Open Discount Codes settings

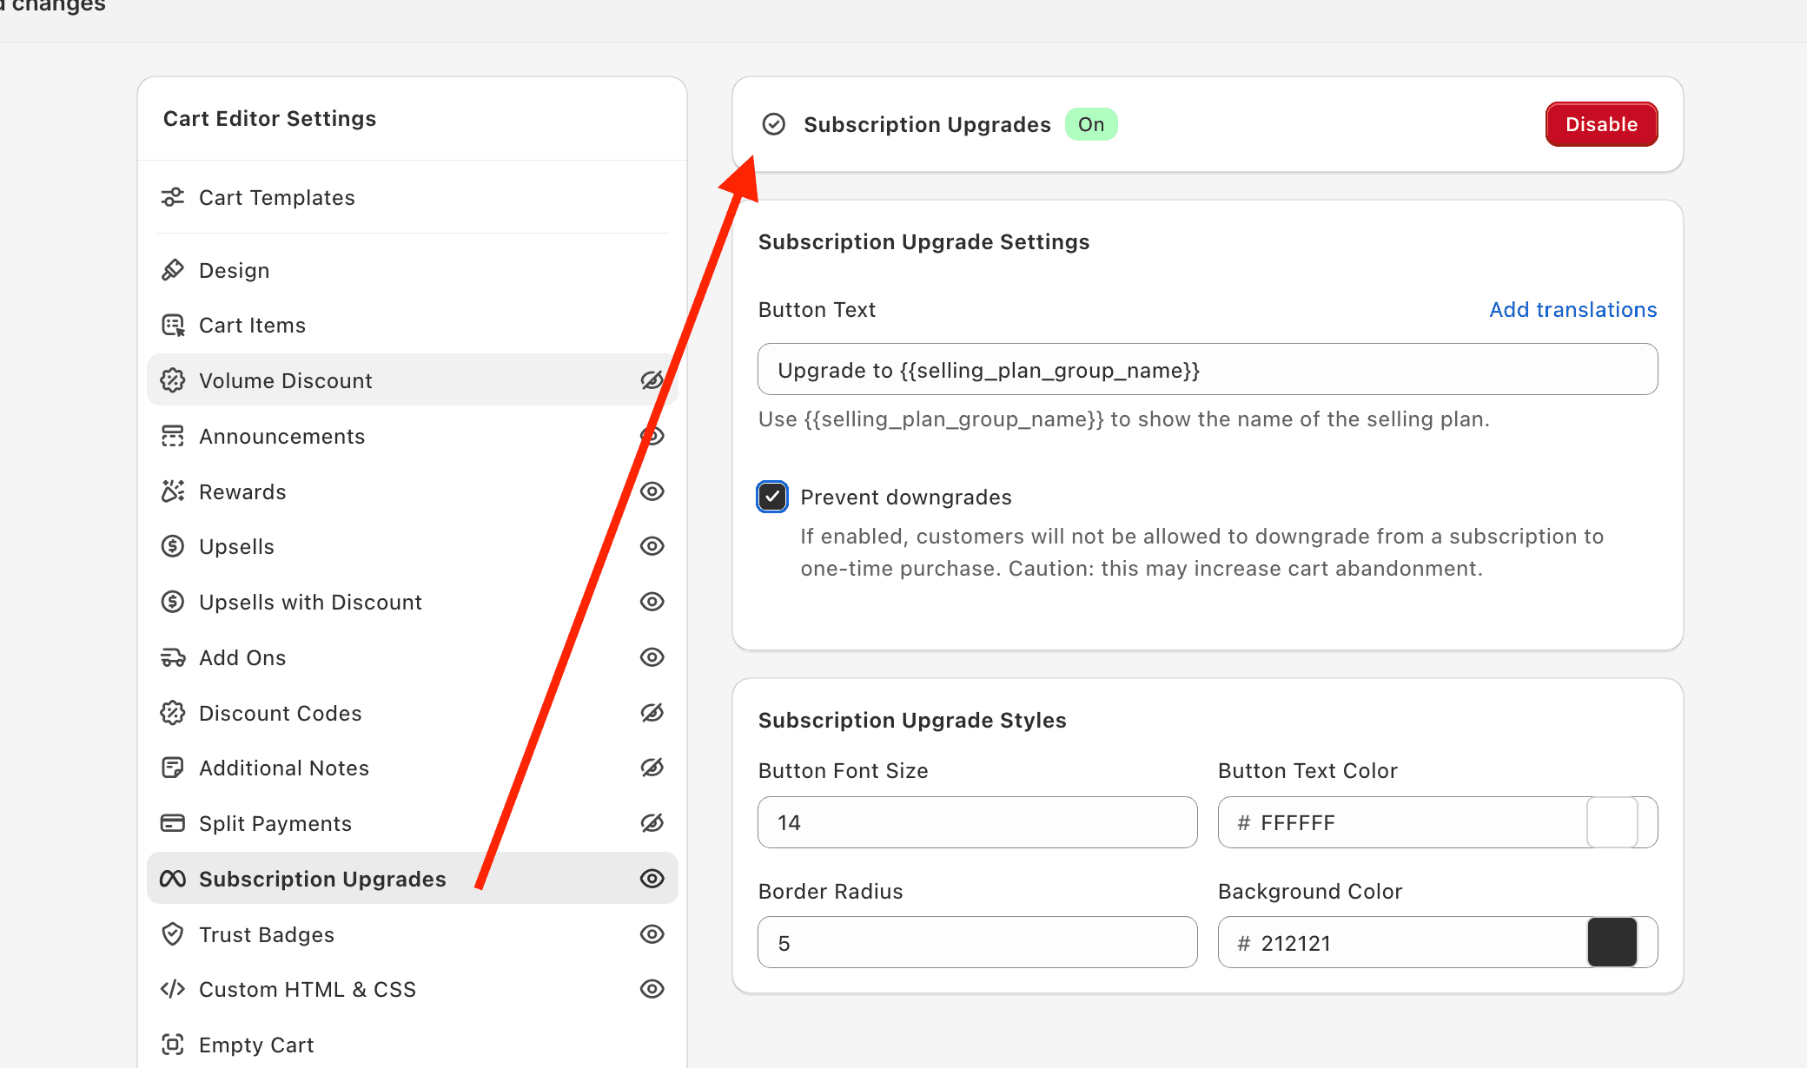(413, 713)
